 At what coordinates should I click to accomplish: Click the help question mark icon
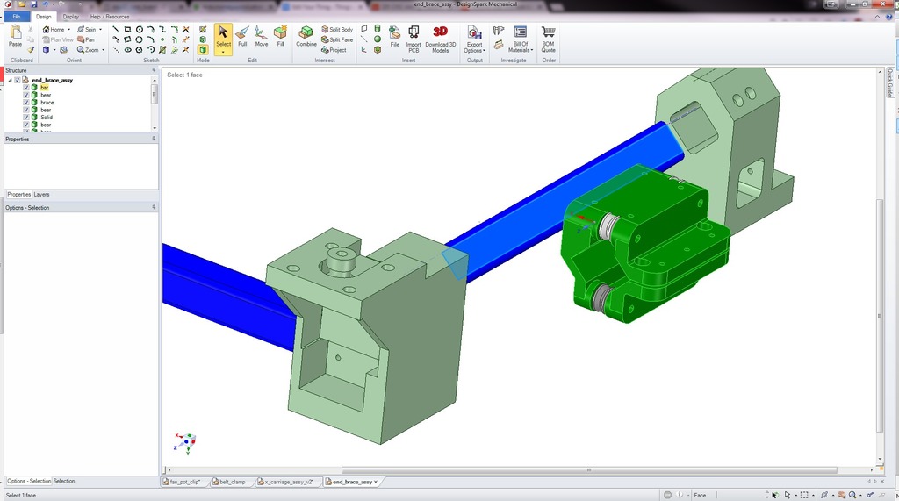coord(889,17)
